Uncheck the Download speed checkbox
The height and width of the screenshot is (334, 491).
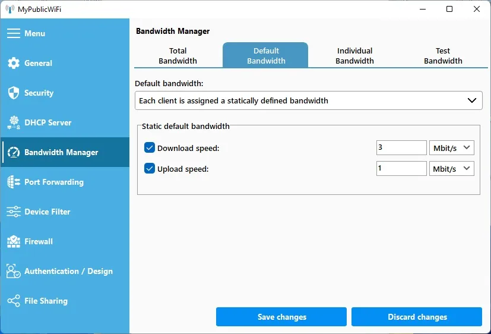click(x=150, y=148)
